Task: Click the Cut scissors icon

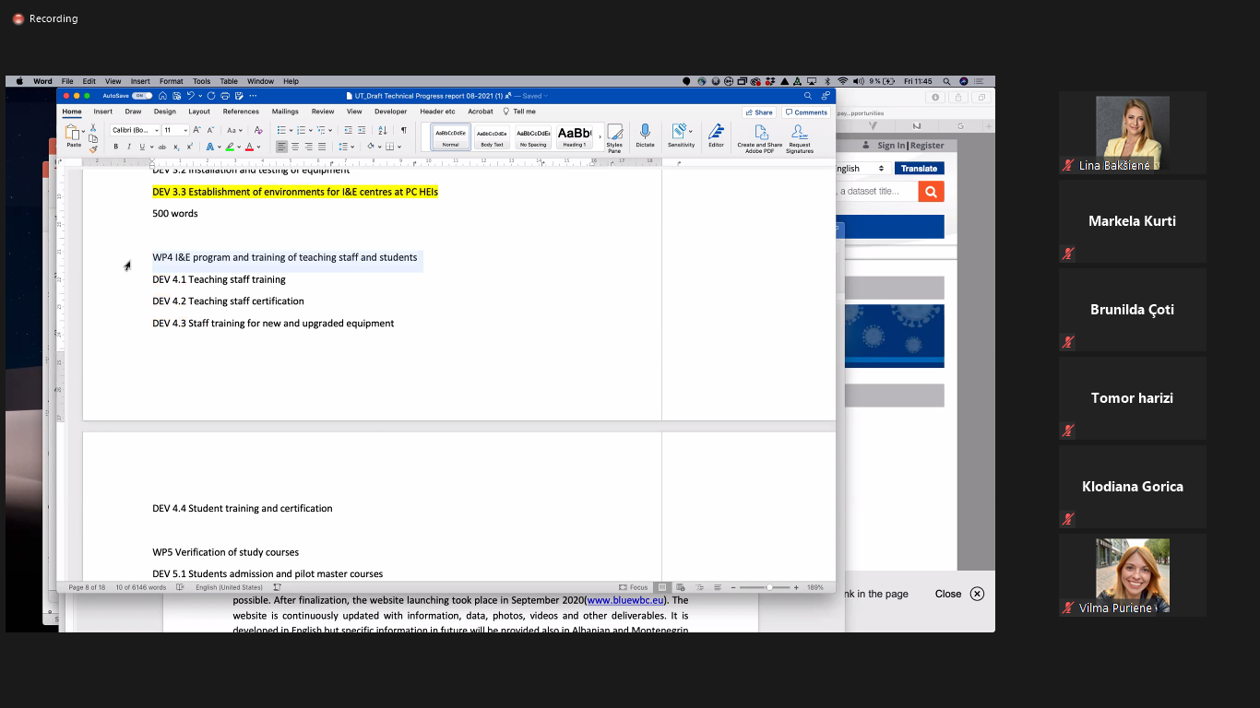Action: [93, 128]
